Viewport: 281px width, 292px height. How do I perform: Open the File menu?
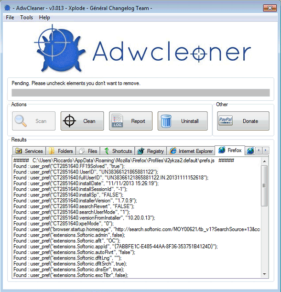tap(10, 18)
